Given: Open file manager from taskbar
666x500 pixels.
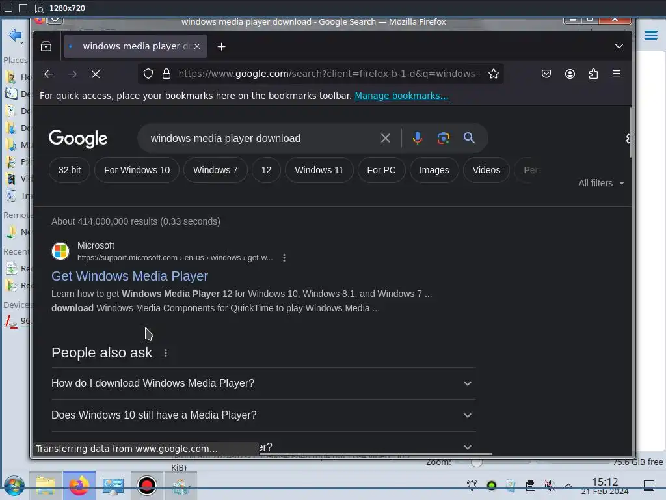Looking at the screenshot, I should [46, 486].
